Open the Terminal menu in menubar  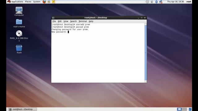click(x=83, y=21)
